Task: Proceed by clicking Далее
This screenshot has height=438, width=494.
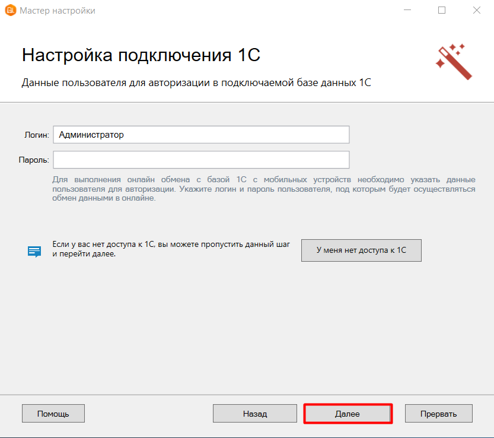Action: [x=348, y=414]
